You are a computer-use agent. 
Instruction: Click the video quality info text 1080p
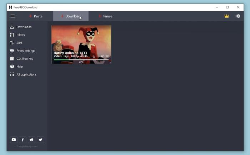[x=75, y=56]
